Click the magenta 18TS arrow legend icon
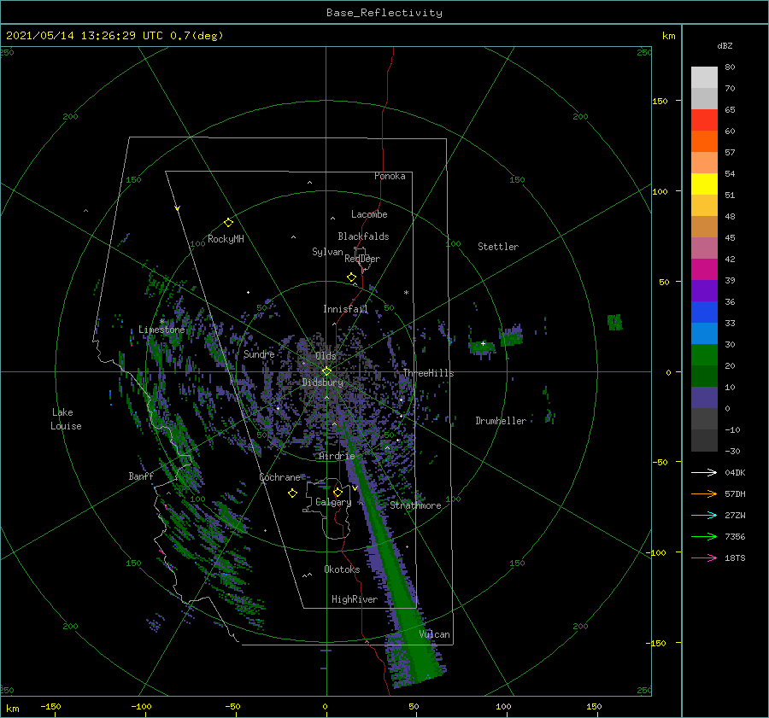This screenshot has width=769, height=718. [704, 557]
